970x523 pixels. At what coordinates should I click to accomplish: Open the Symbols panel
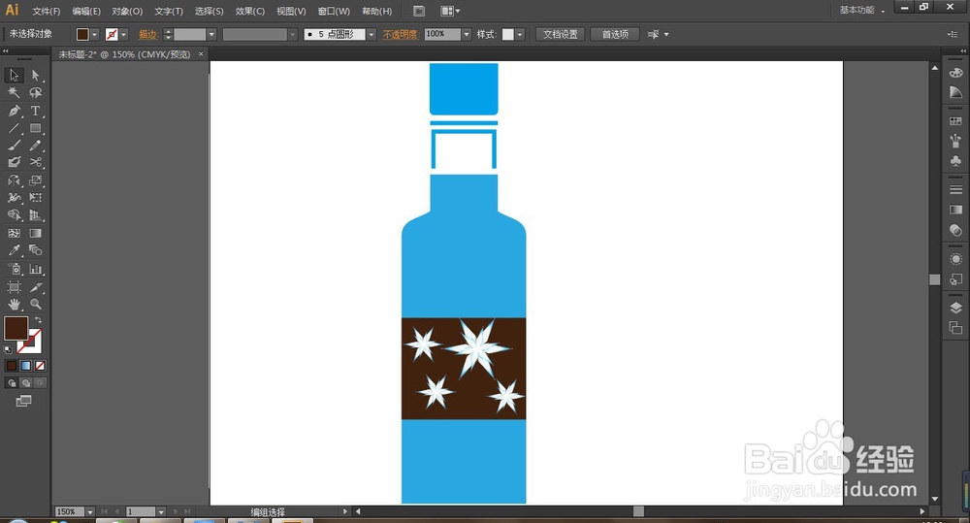coord(955,161)
